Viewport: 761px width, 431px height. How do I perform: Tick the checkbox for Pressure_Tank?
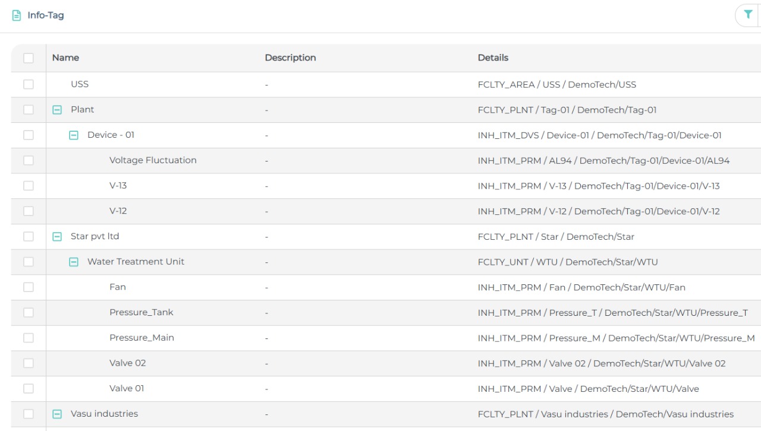pyautogui.click(x=29, y=312)
